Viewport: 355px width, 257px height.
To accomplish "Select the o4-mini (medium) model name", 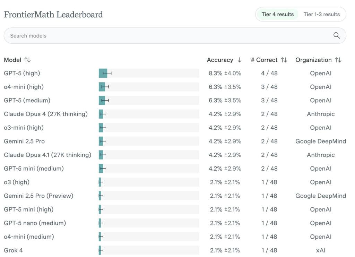I will (29, 237).
